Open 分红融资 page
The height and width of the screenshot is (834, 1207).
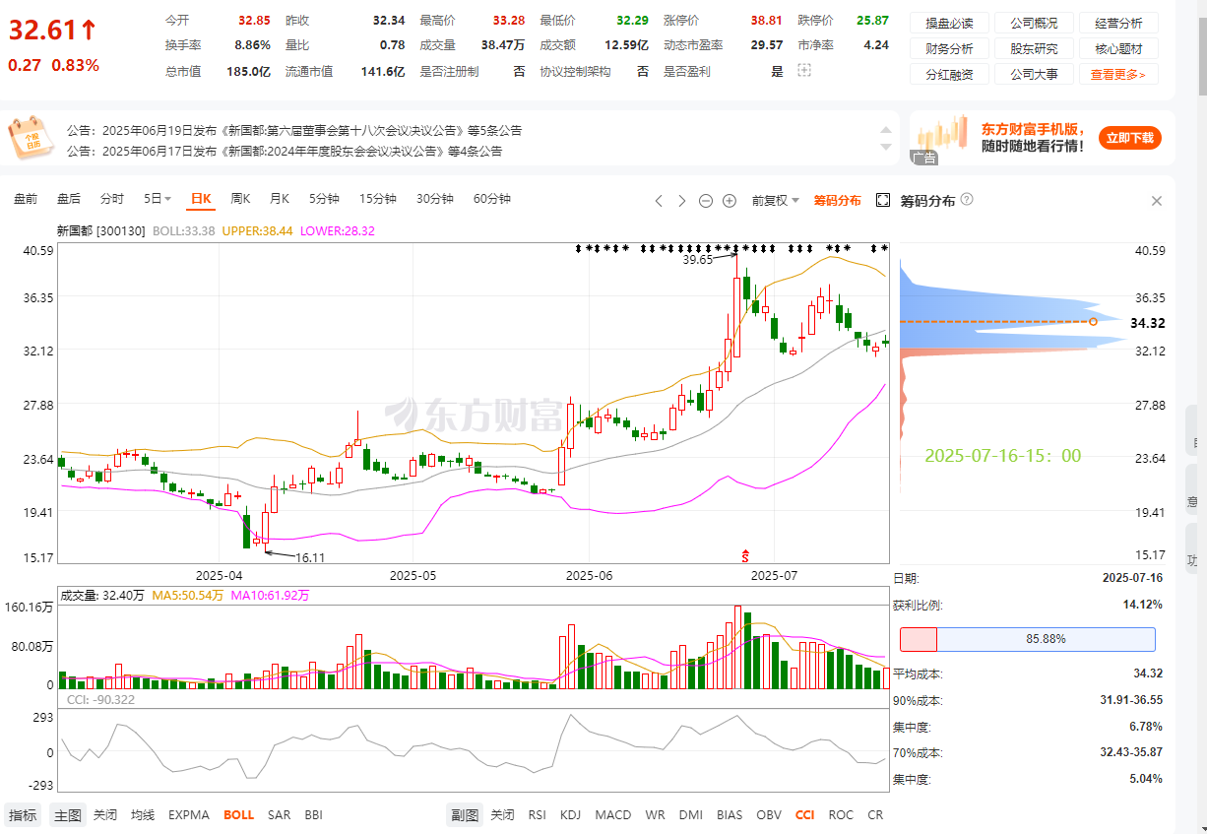click(949, 74)
